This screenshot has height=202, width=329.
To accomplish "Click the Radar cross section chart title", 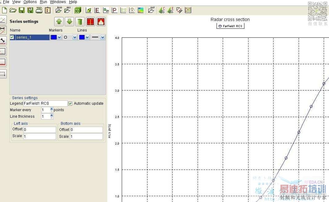I will 230,19.
